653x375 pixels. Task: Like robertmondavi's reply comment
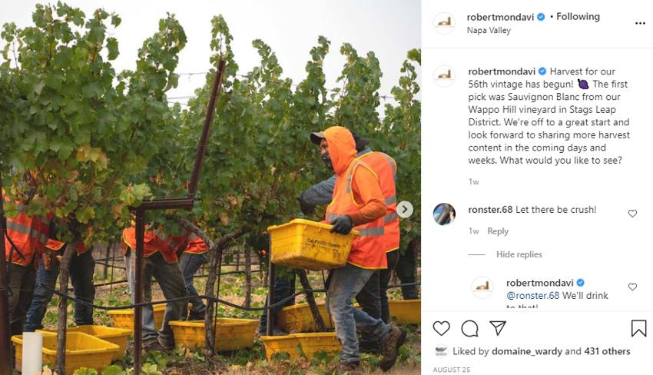pyautogui.click(x=632, y=287)
